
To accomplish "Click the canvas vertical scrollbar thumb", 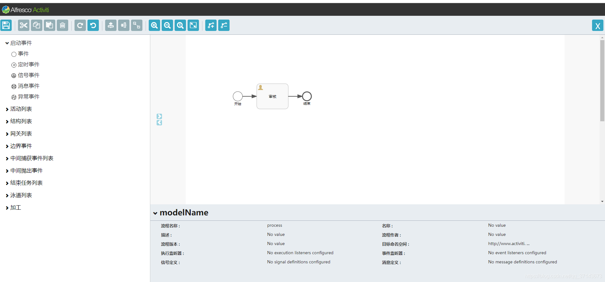I will point(602,81).
